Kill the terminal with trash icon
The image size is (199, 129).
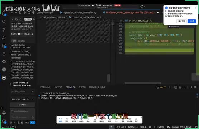[180, 87]
